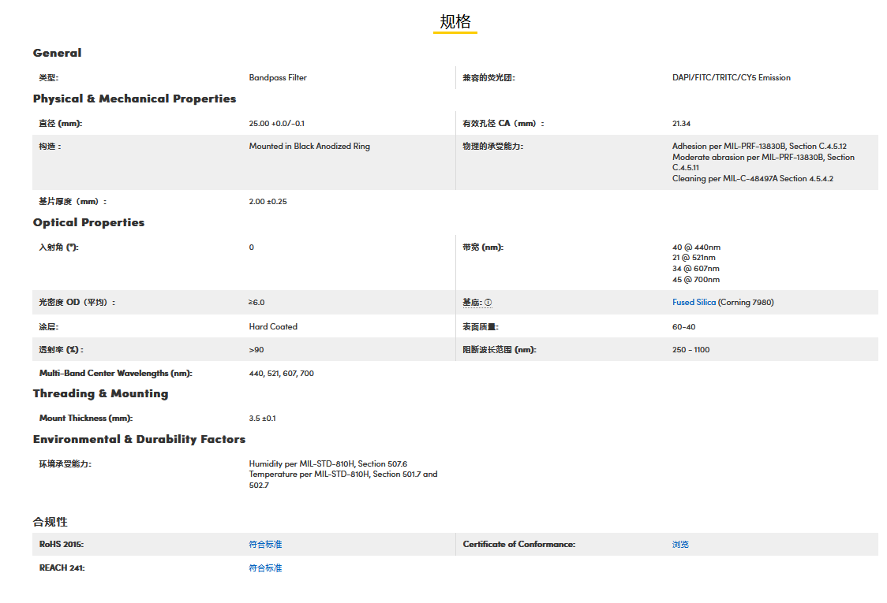Click the 基片厚度 (mm) label

73,201
